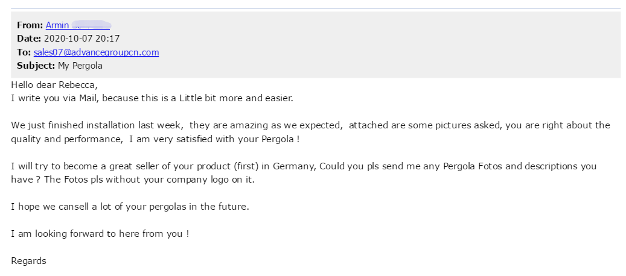
Task: Click the line "I am looking forward to here"
Action: click(100, 234)
